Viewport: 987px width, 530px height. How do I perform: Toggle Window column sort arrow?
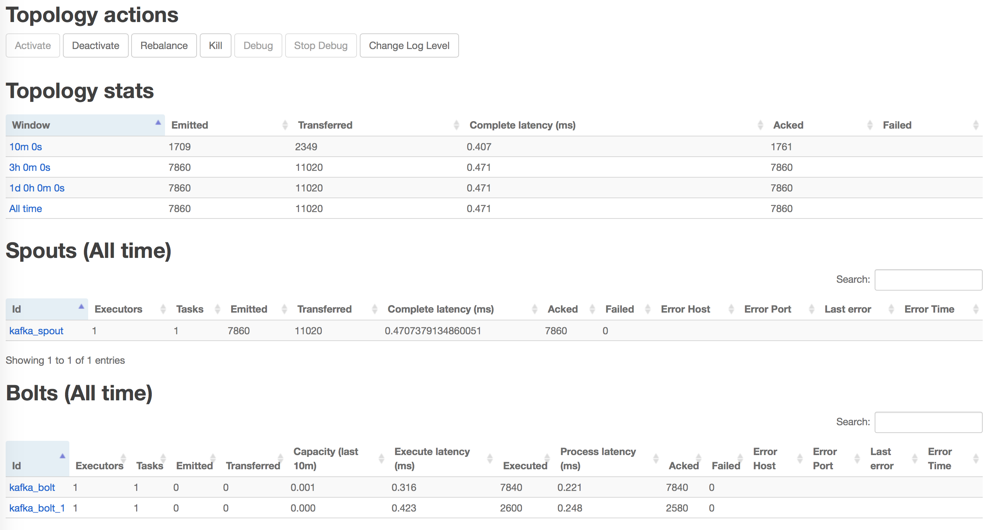158,123
